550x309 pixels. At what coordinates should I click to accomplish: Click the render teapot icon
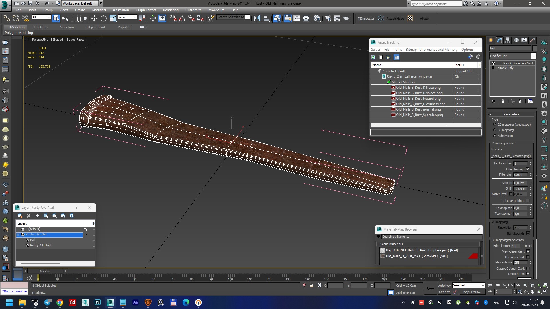(347, 18)
